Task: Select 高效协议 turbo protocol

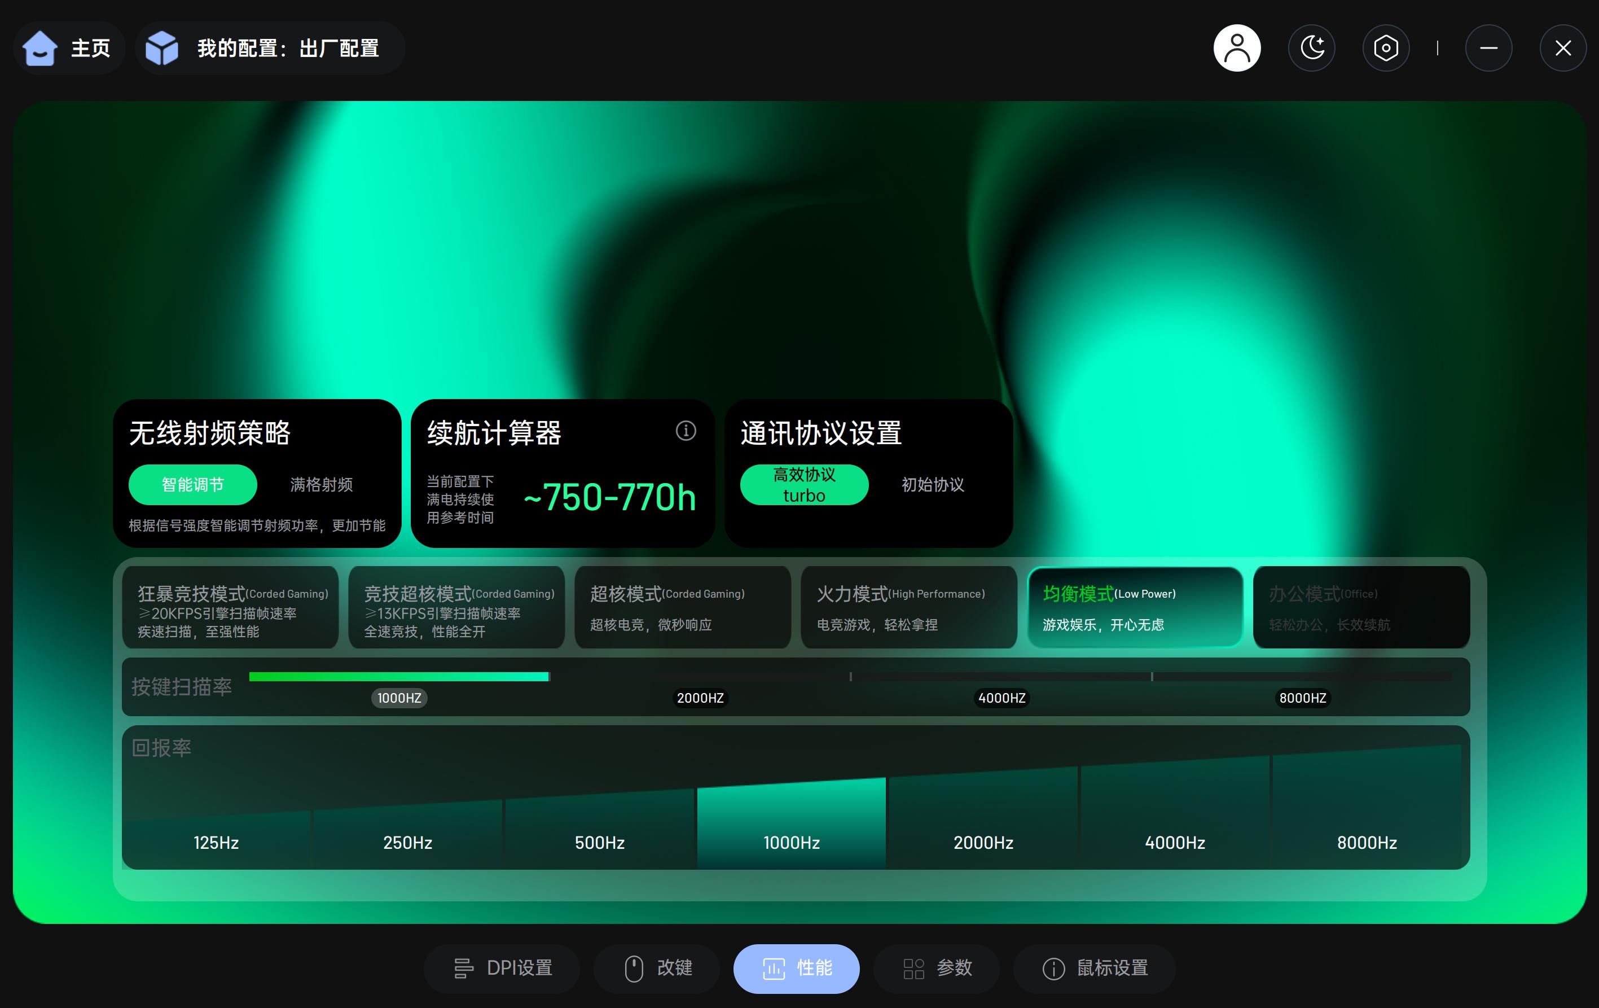Action: tap(804, 485)
